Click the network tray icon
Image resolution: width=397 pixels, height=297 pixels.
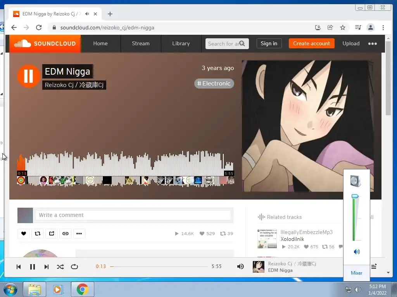click(349, 290)
